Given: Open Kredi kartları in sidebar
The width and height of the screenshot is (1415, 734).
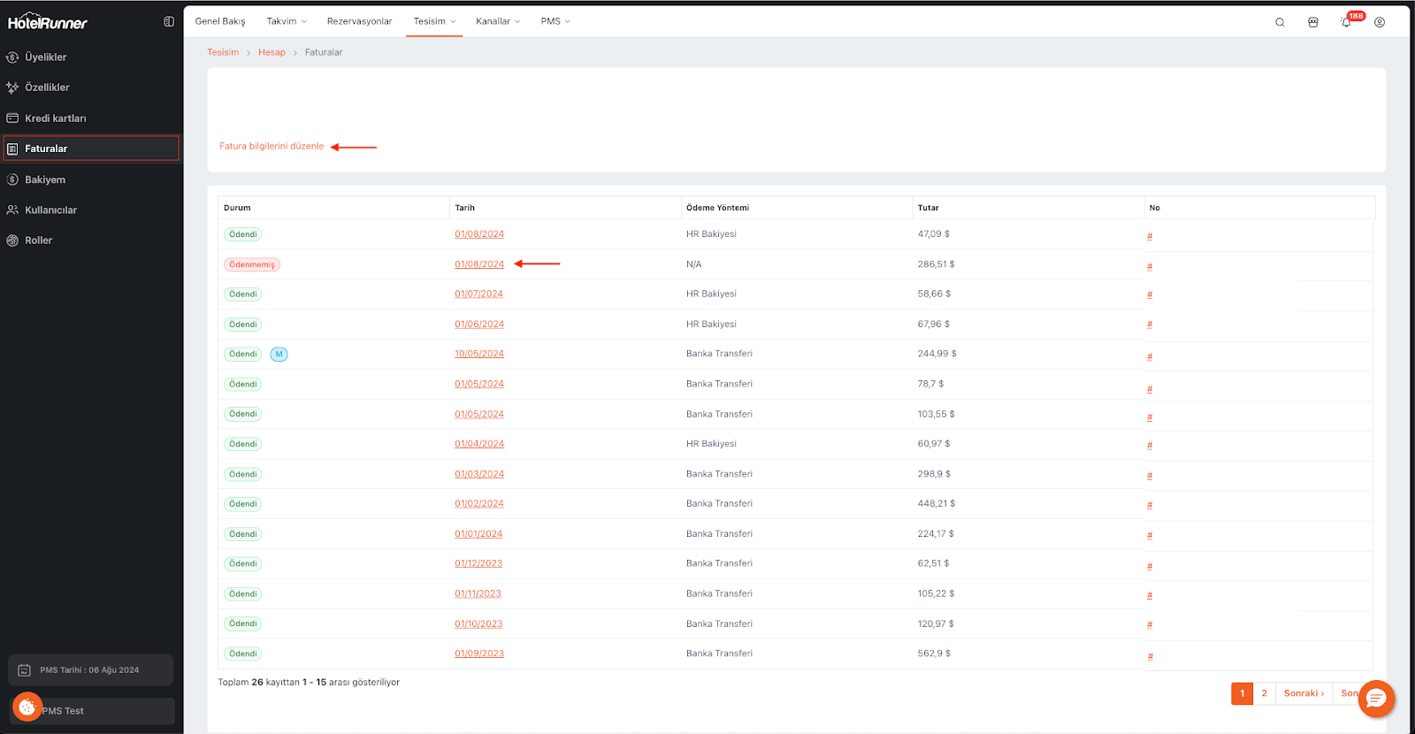Looking at the screenshot, I should (55, 119).
